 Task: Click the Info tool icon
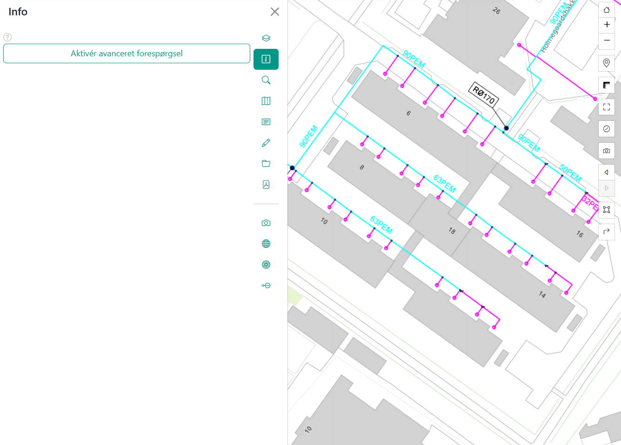(266, 59)
